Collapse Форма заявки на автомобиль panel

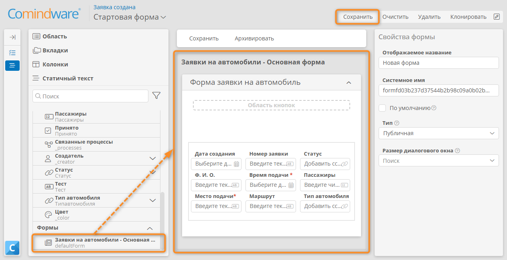tap(349, 83)
